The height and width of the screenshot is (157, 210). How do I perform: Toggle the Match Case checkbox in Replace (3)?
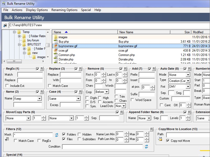pos(50,86)
